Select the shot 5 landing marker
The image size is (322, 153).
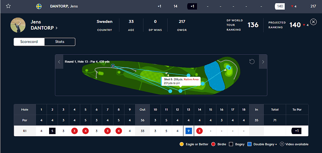(x=180, y=91)
